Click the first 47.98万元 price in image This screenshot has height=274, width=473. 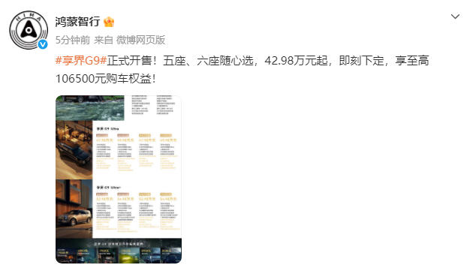(x=104, y=140)
